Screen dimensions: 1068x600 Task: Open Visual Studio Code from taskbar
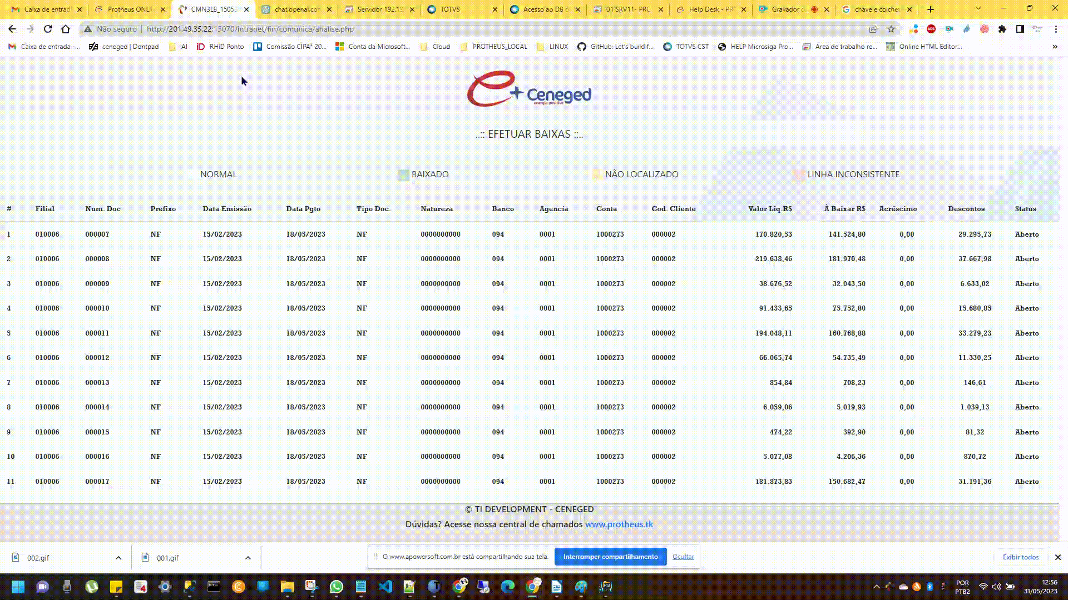click(x=385, y=587)
